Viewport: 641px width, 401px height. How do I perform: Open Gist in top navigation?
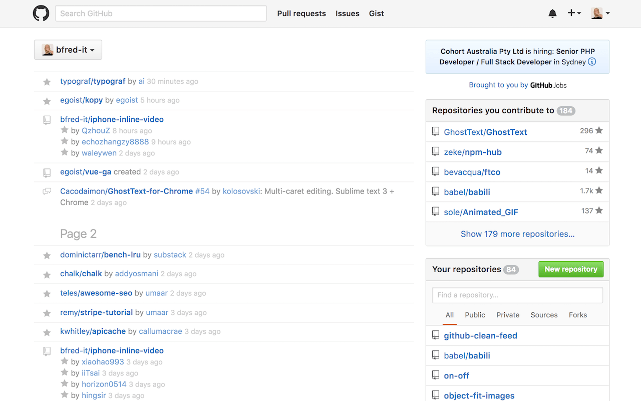(377, 14)
